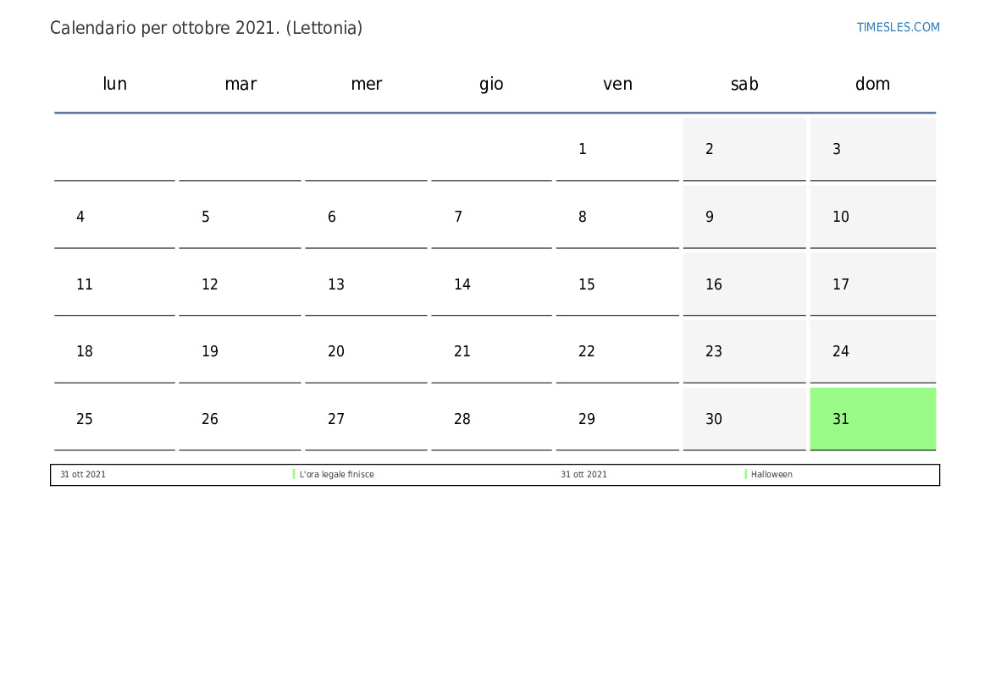Click the green marker beside L'ora legale finisce
Viewport: 990px width, 700px height.
294,475
